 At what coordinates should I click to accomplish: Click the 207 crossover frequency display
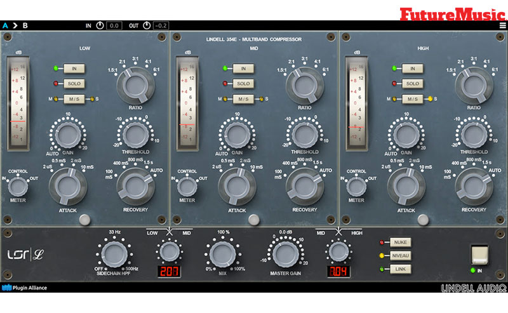click(169, 272)
